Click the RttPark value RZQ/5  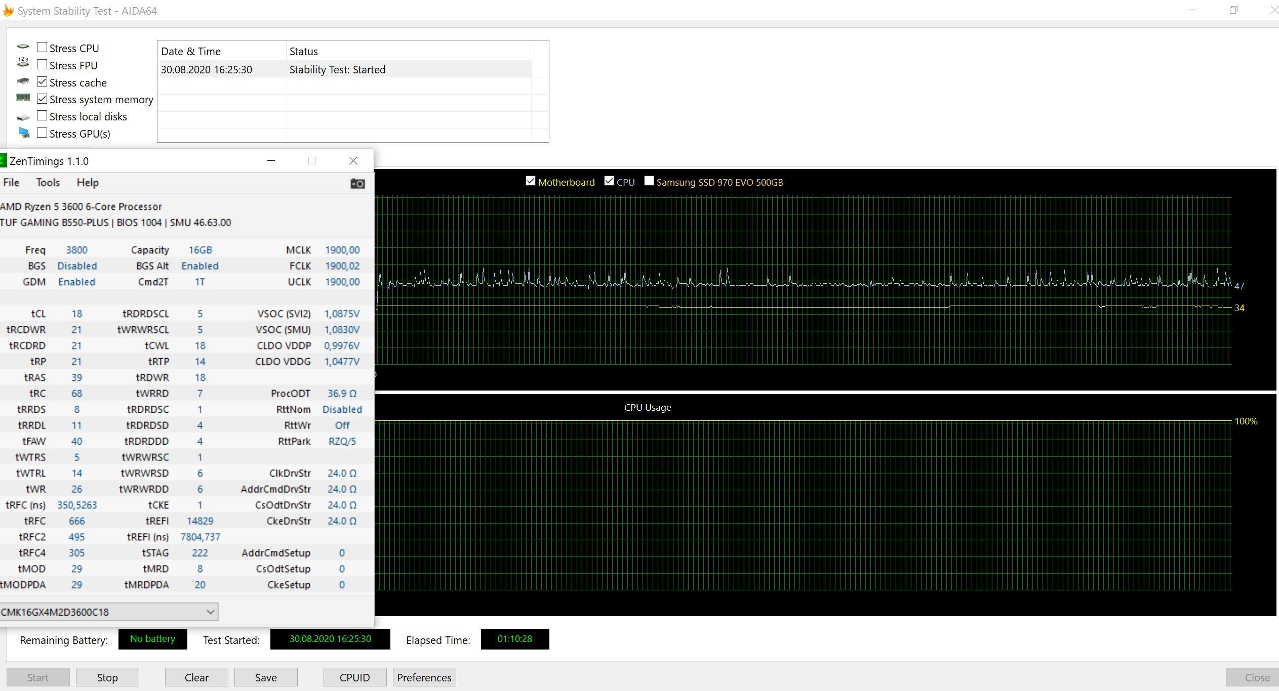[x=342, y=441]
